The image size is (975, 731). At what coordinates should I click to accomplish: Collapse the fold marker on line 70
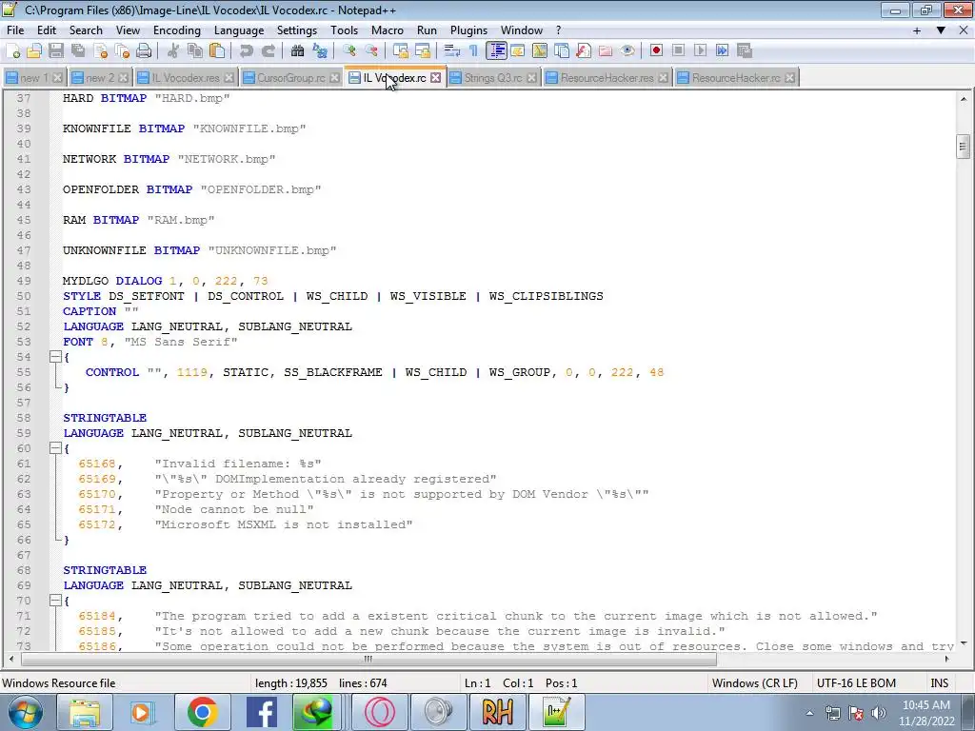coord(55,601)
